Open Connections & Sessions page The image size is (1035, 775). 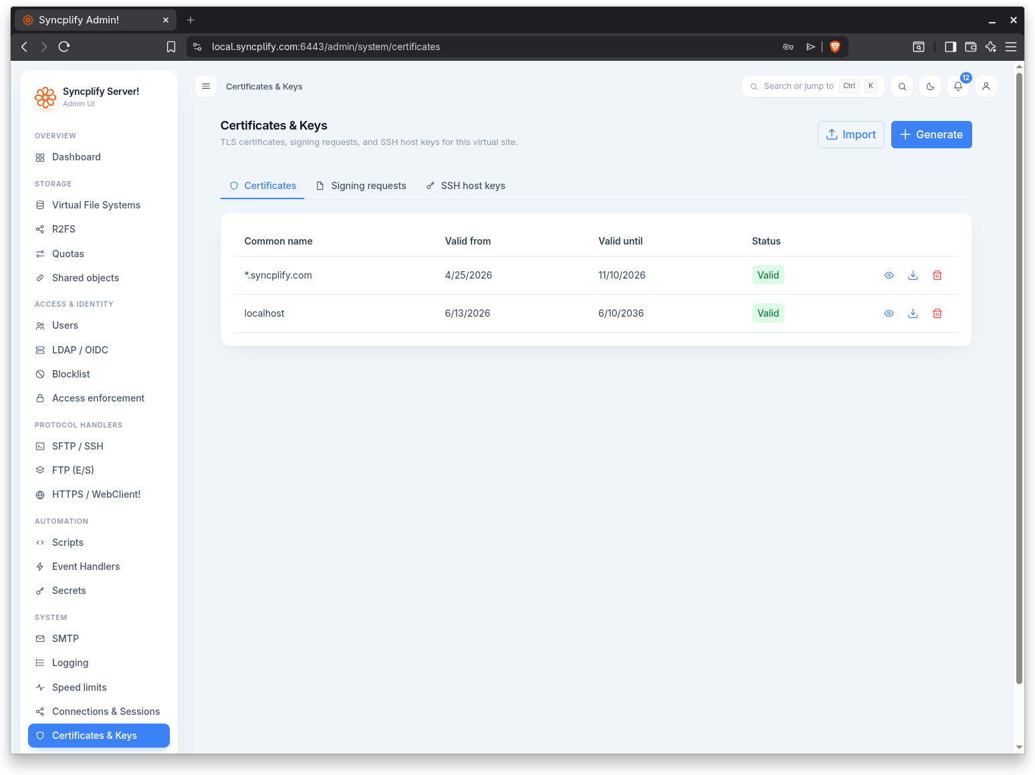(x=99, y=712)
